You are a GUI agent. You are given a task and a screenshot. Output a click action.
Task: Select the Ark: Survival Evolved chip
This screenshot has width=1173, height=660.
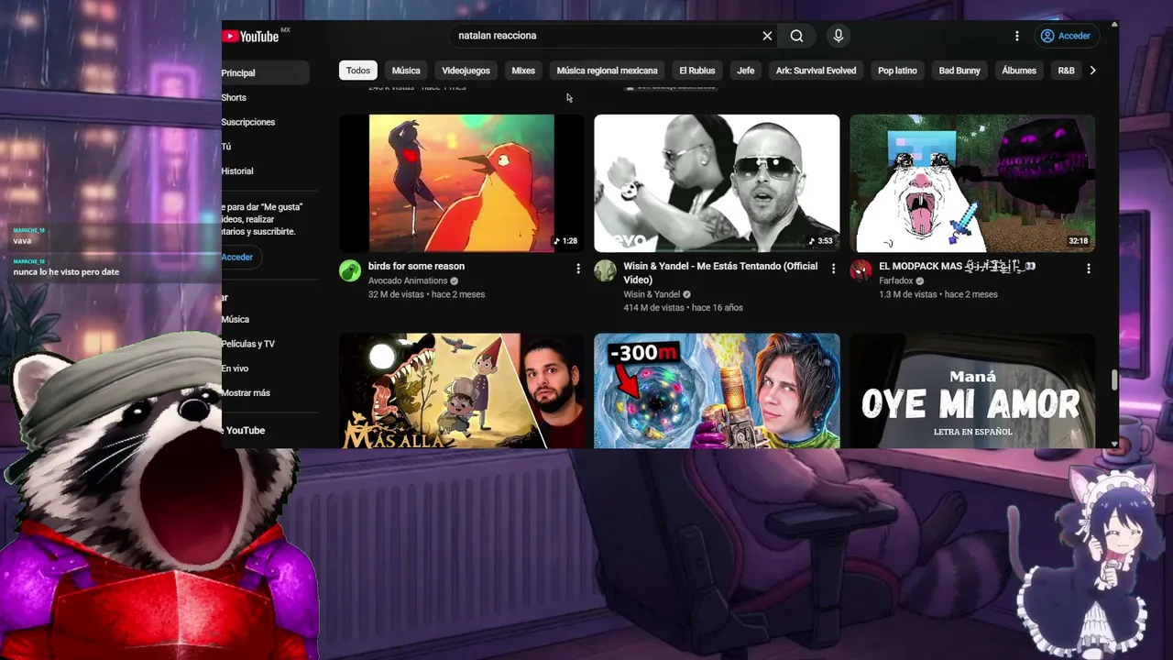[816, 71]
